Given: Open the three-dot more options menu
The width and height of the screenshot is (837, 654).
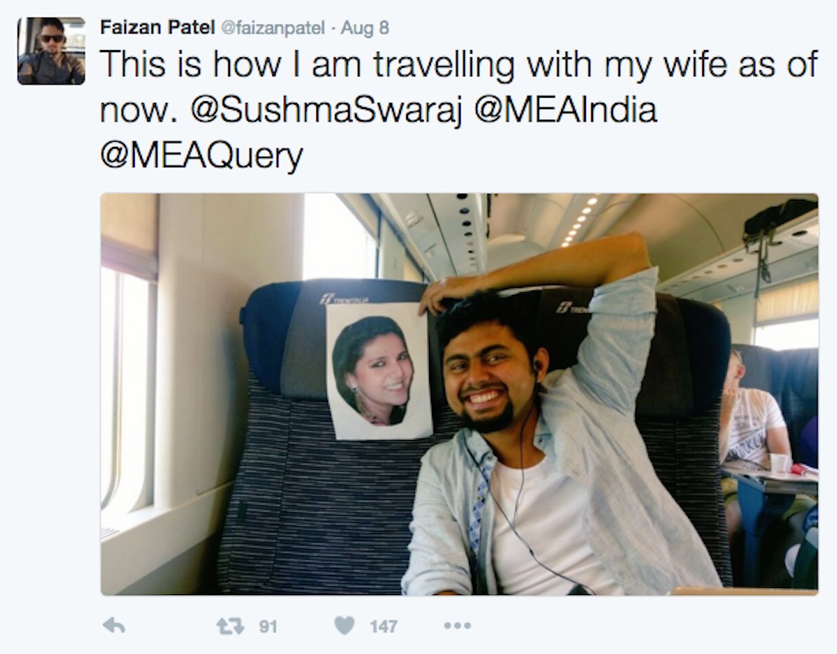Looking at the screenshot, I should click(x=457, y=626).
